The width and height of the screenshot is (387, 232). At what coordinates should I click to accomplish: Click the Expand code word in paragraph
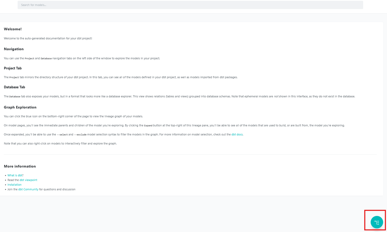(148, 126)
